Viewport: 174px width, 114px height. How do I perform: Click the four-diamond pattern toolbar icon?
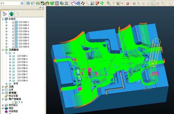(83, 3)
